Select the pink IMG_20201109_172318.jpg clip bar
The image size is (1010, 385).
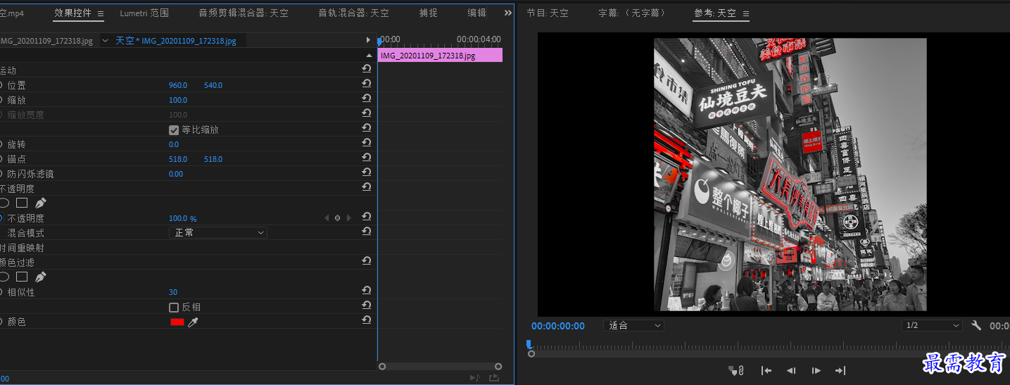440,55
